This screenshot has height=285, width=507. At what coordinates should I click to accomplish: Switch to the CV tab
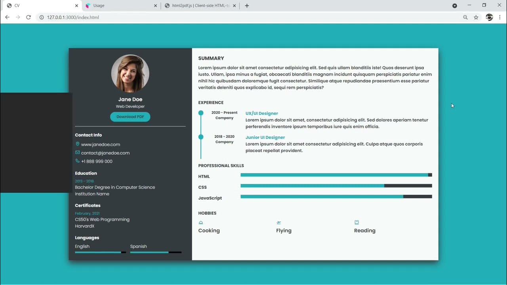coord(42,6)
